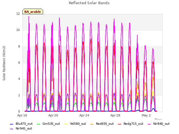Click the magenta Nir840_out legend color marker

click(149, 124)
